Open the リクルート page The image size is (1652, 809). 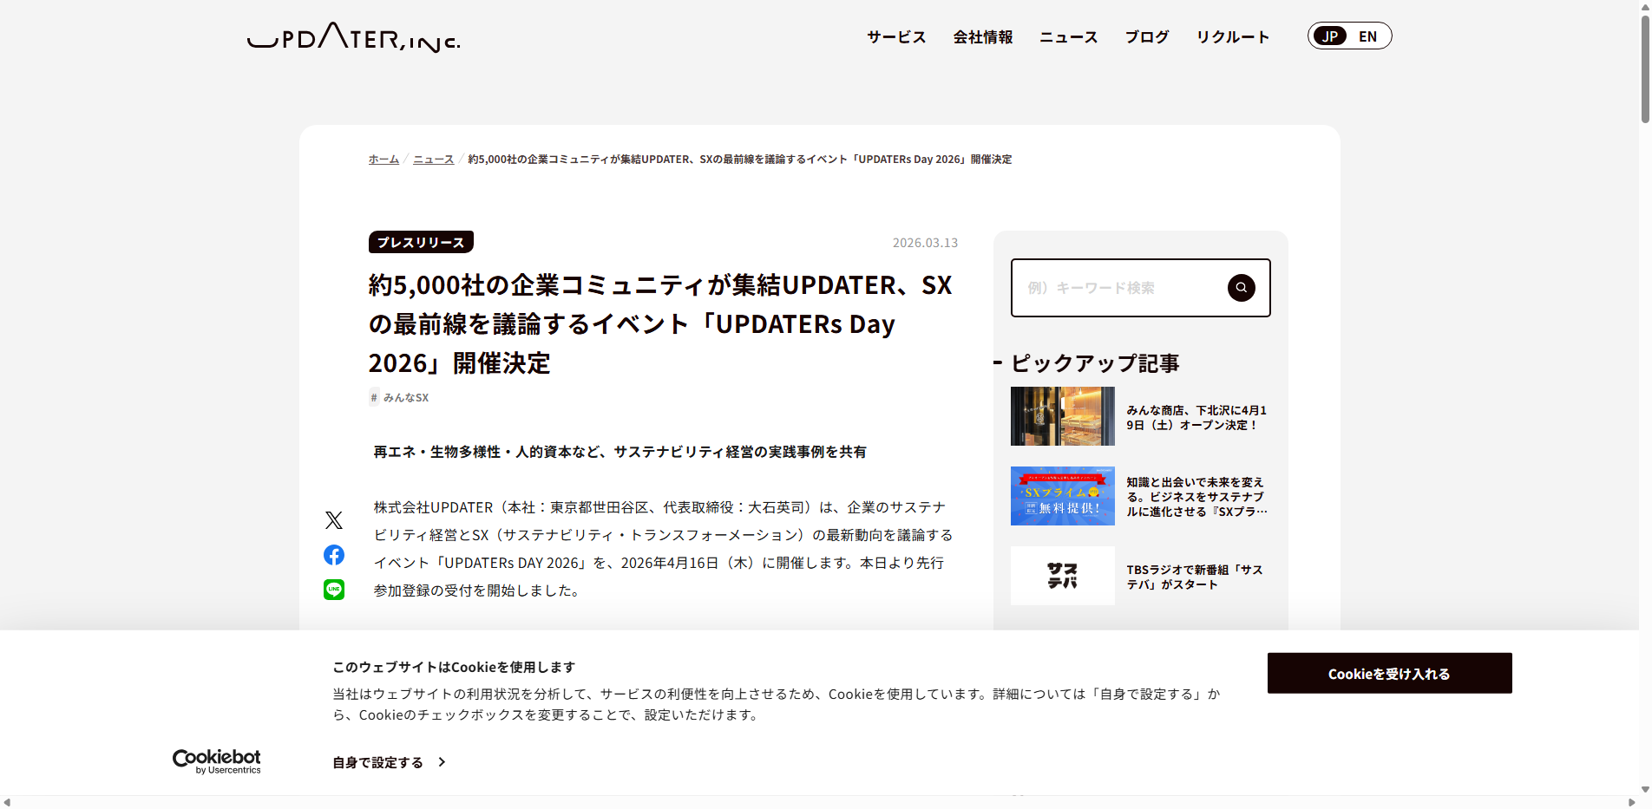coord(1232,36)
